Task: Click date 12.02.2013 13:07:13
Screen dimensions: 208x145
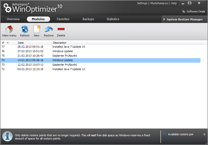Action: point(30,65)
